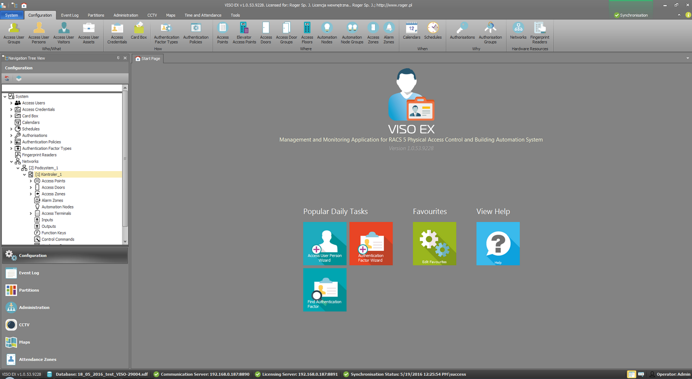The width and height of the screenshot is (692, 379).
Task: Open the Card Box ribbon icon
Action: click(138, 31)
